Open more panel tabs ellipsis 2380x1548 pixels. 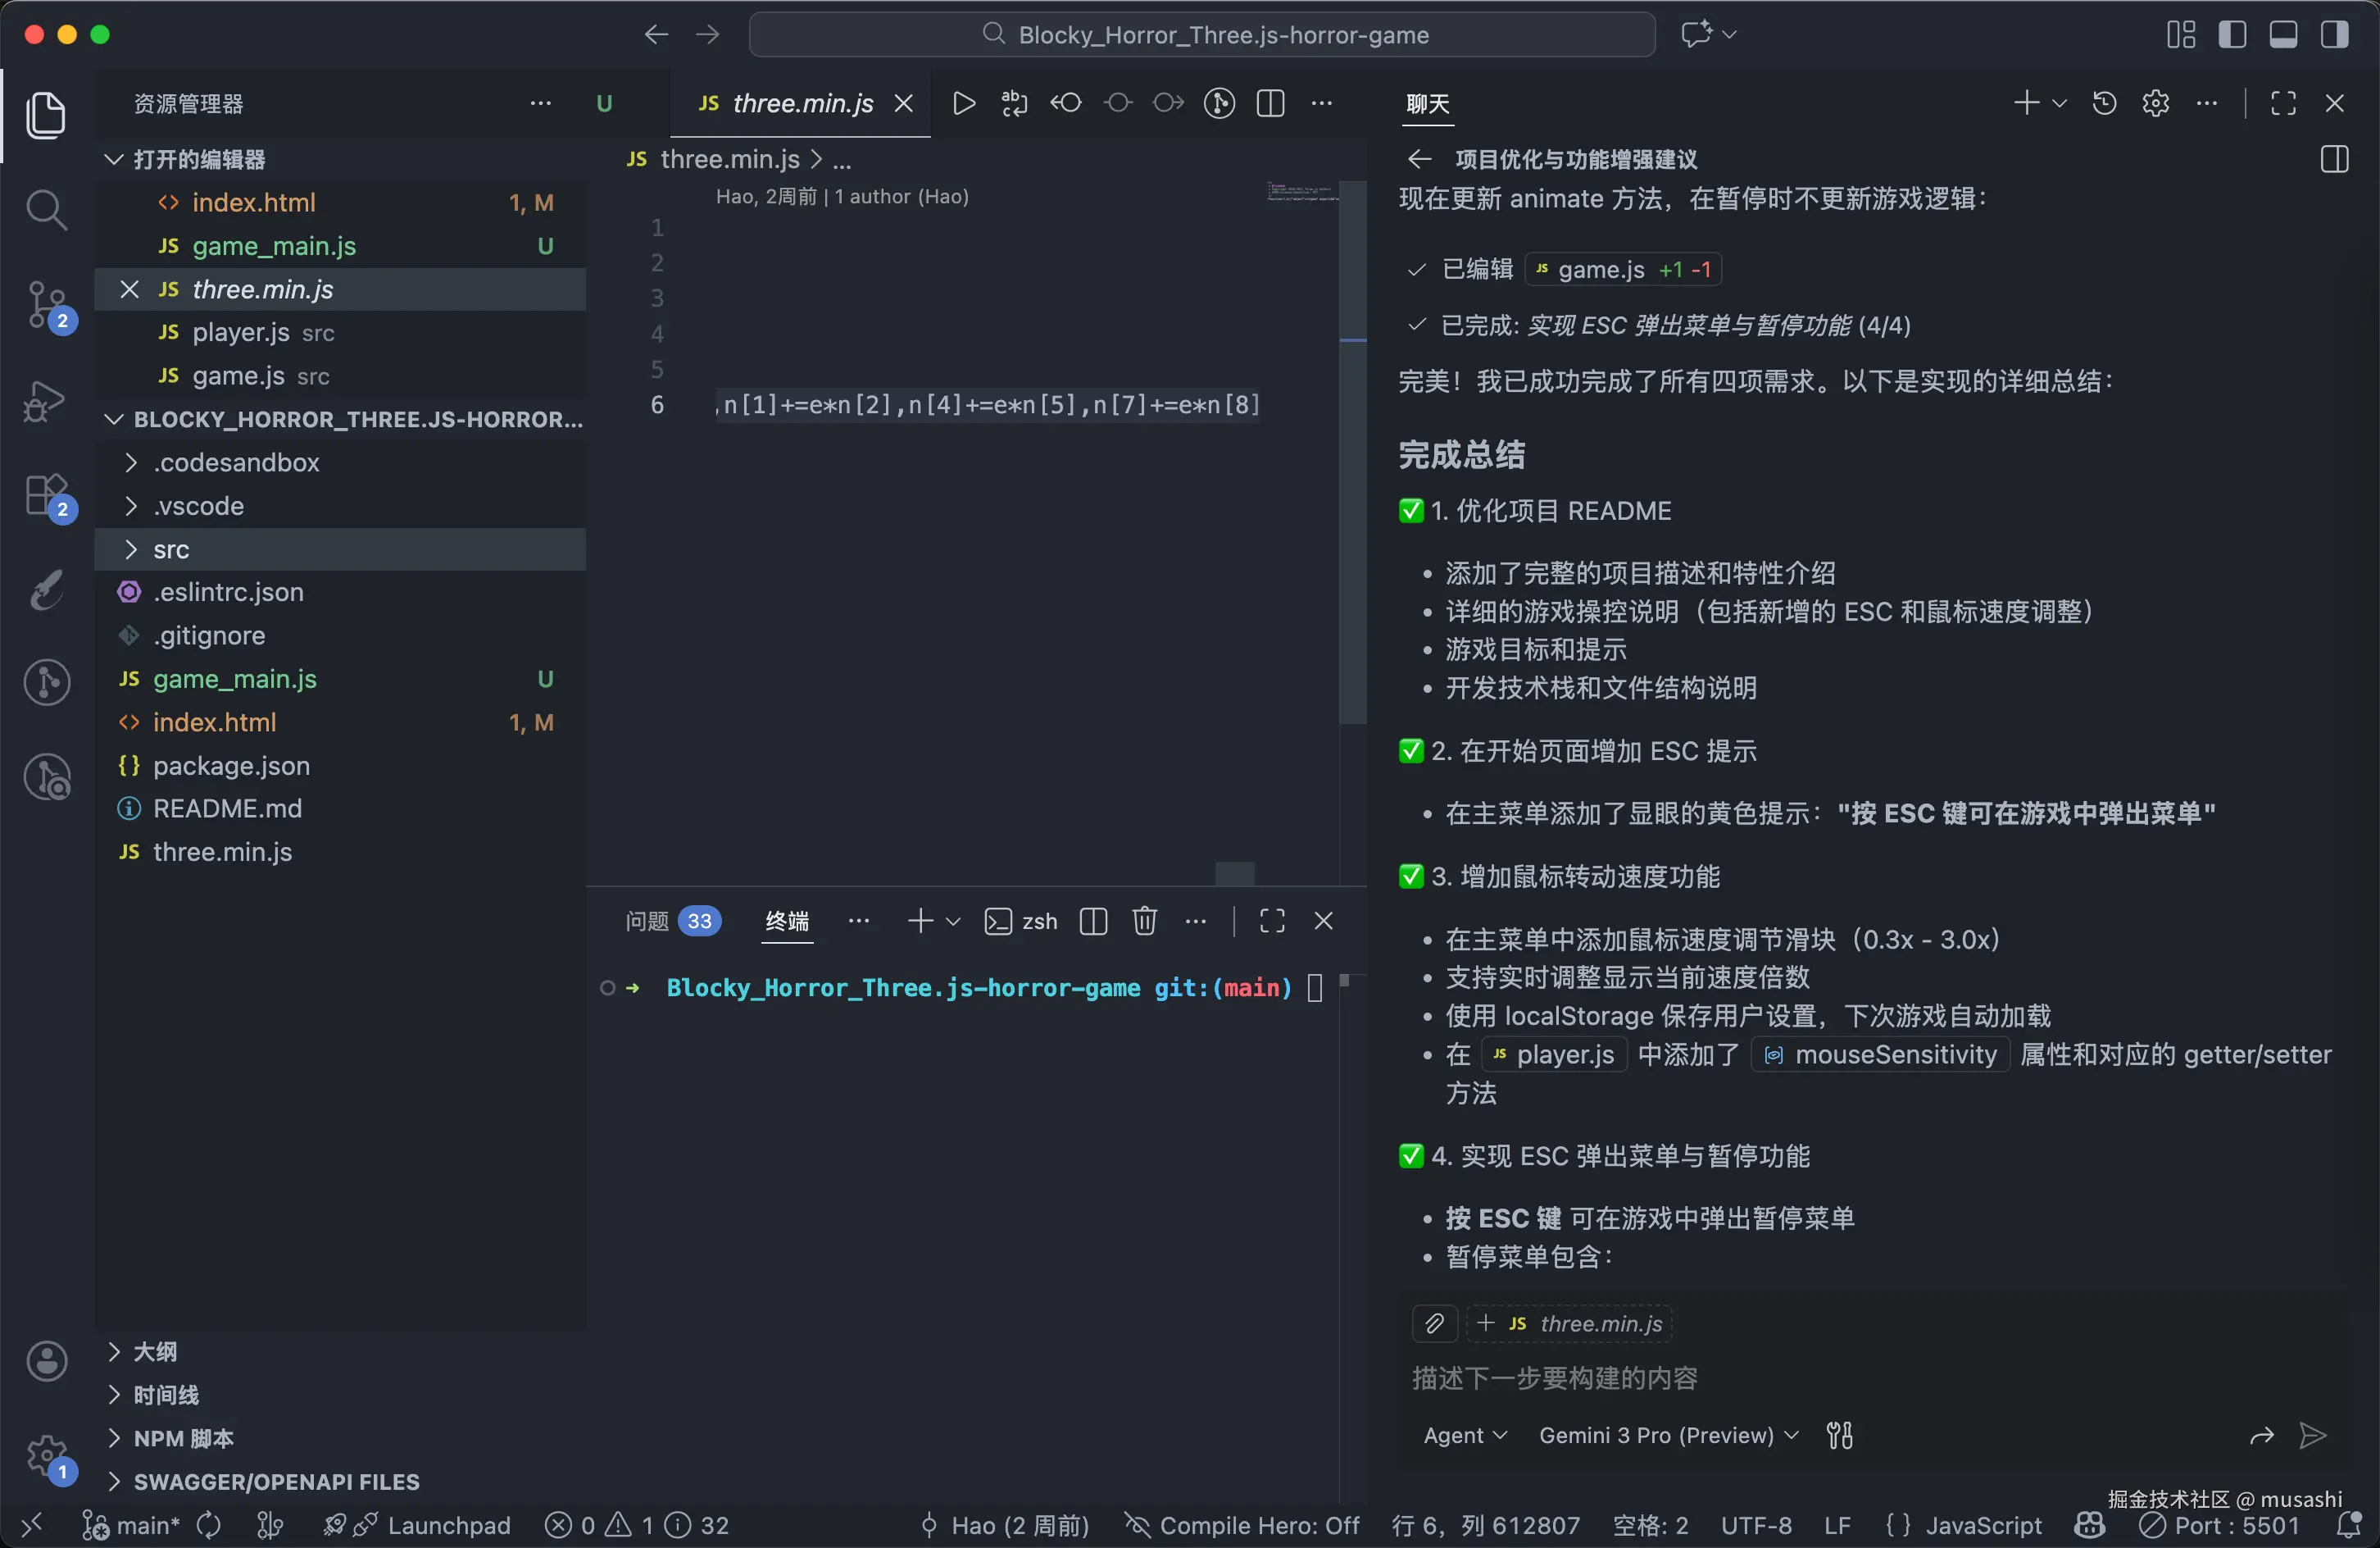tap(859, 921)
